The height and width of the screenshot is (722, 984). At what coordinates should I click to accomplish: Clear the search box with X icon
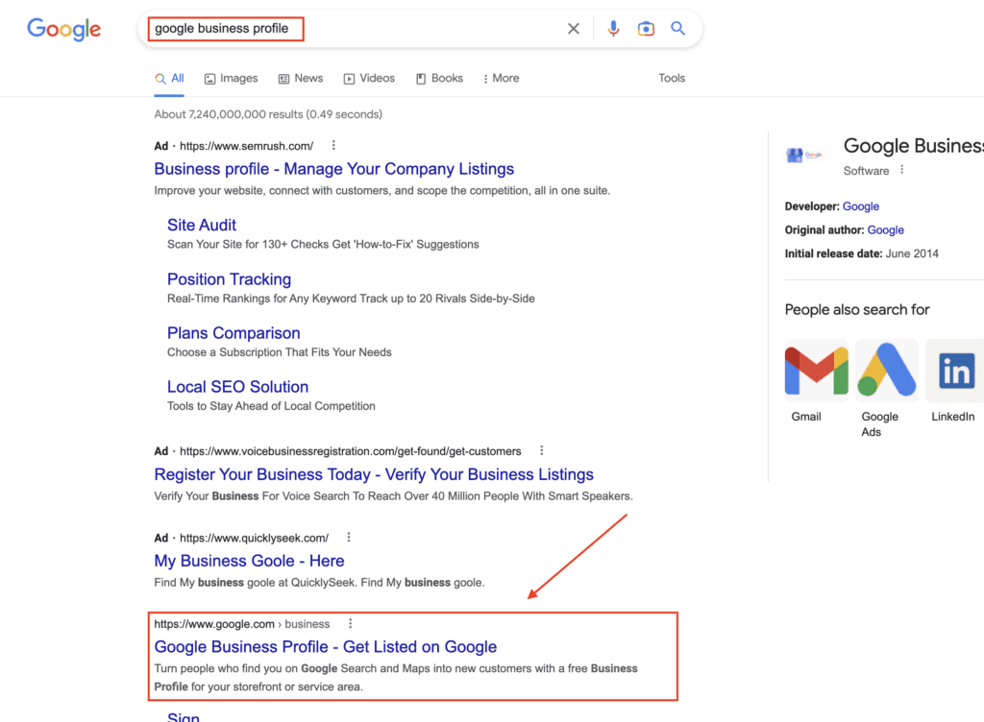point(573,29)
